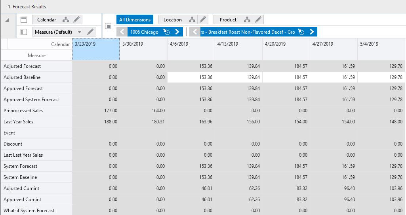Image resolution: width=406 pixels, height=215 pixels.
Task: Select the System Baseline row header
Action: point(36,177)
